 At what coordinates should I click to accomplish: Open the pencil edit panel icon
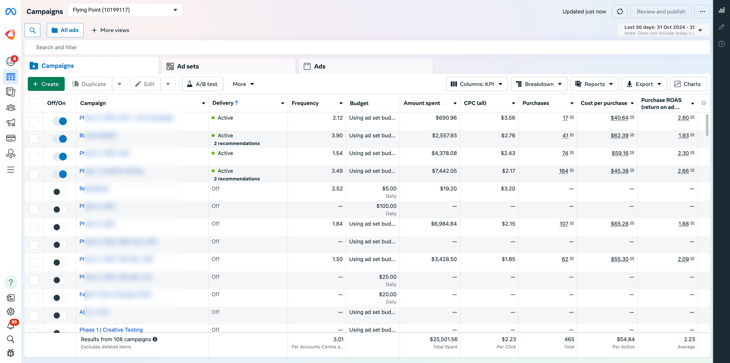click(722, 27)
